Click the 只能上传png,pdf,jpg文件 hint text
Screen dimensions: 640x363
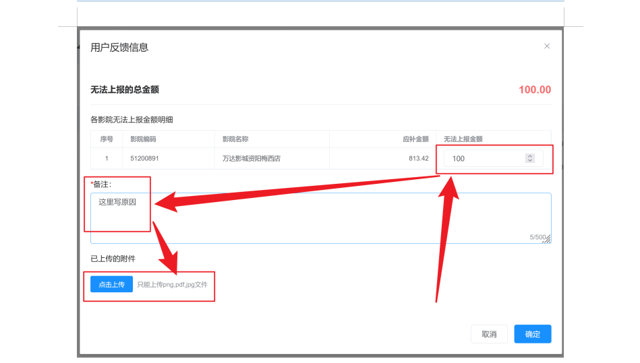[x=172, y=285]
